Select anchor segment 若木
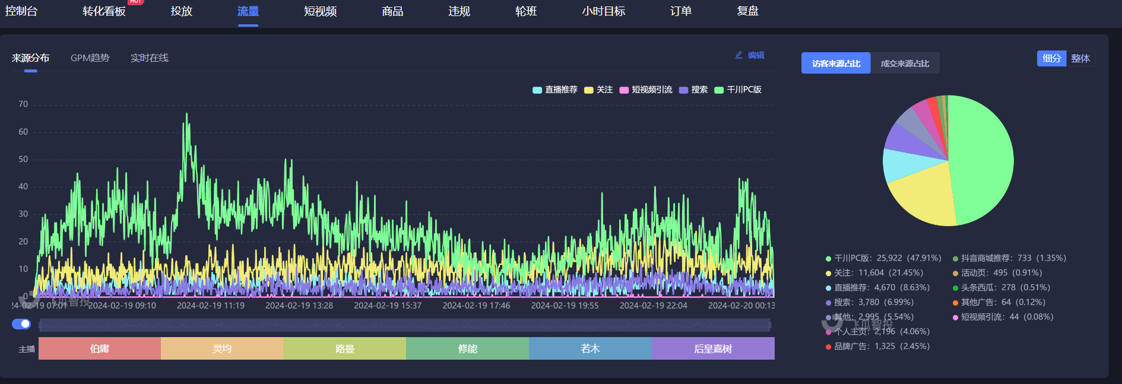 click(x=590, y=348)
